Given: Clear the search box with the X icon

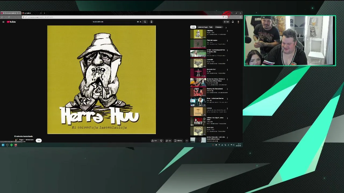Looking at the screenshot, I should coord(140,22).
